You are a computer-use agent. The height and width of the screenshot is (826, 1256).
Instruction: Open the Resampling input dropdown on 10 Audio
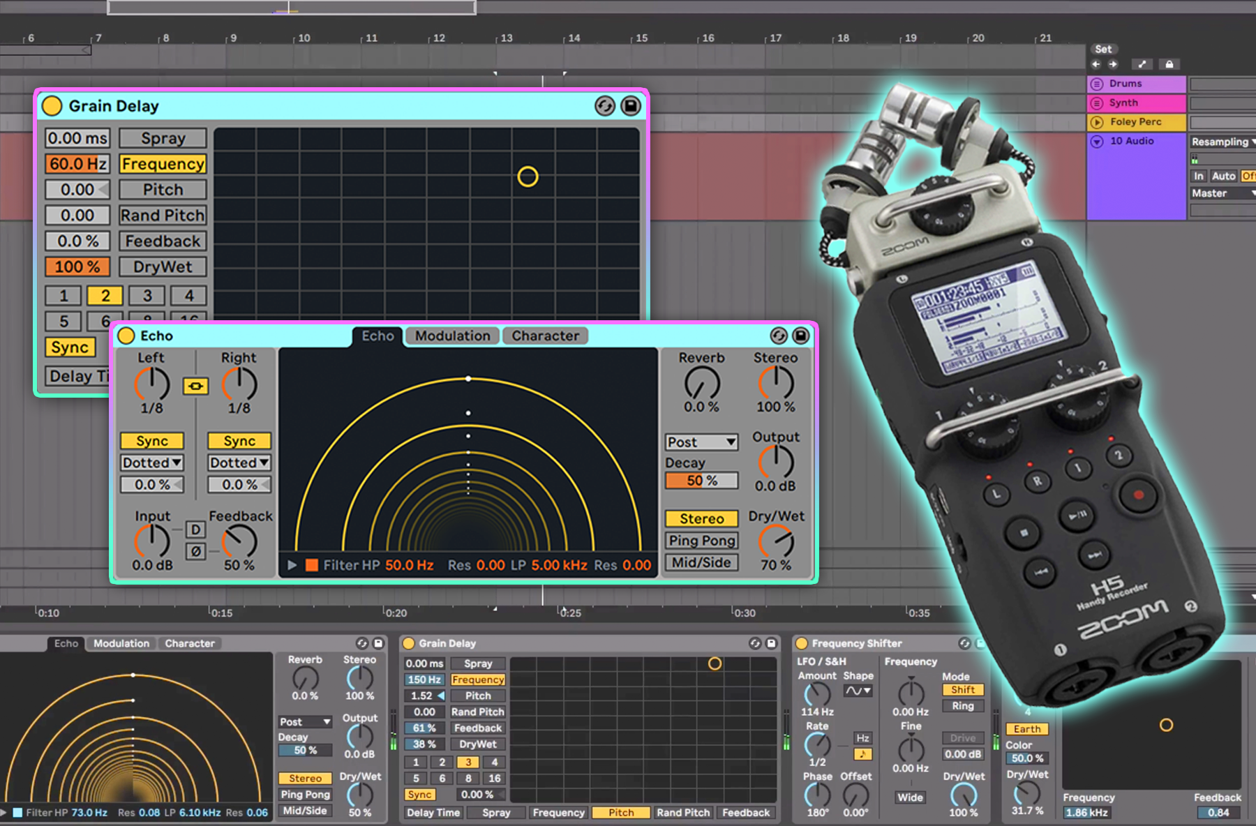[1221, 142]
